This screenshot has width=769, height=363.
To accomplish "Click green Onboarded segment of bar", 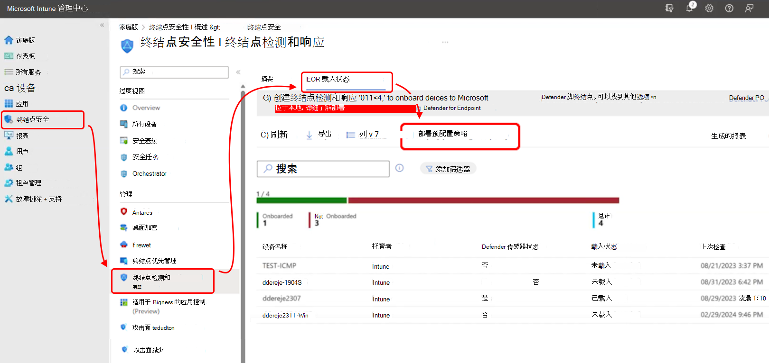I will [x=301, y=200].
